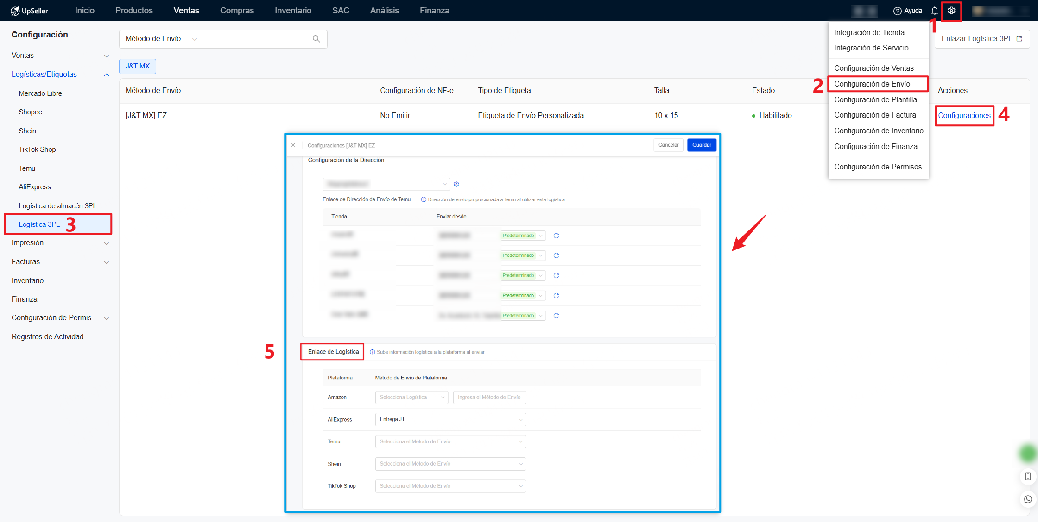Open Configuraciones link for J&T MX EZ

click(x=964, y=115)
